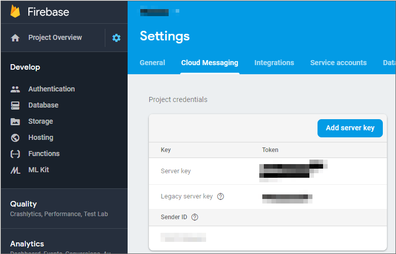
Task: Click help icon next to Sender ID
Action: (x=194, y=217)
